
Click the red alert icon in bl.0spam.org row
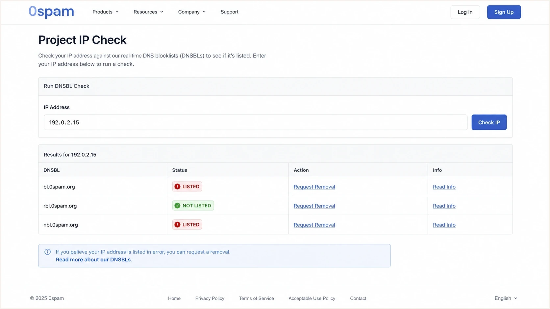(x=177, y=187)
